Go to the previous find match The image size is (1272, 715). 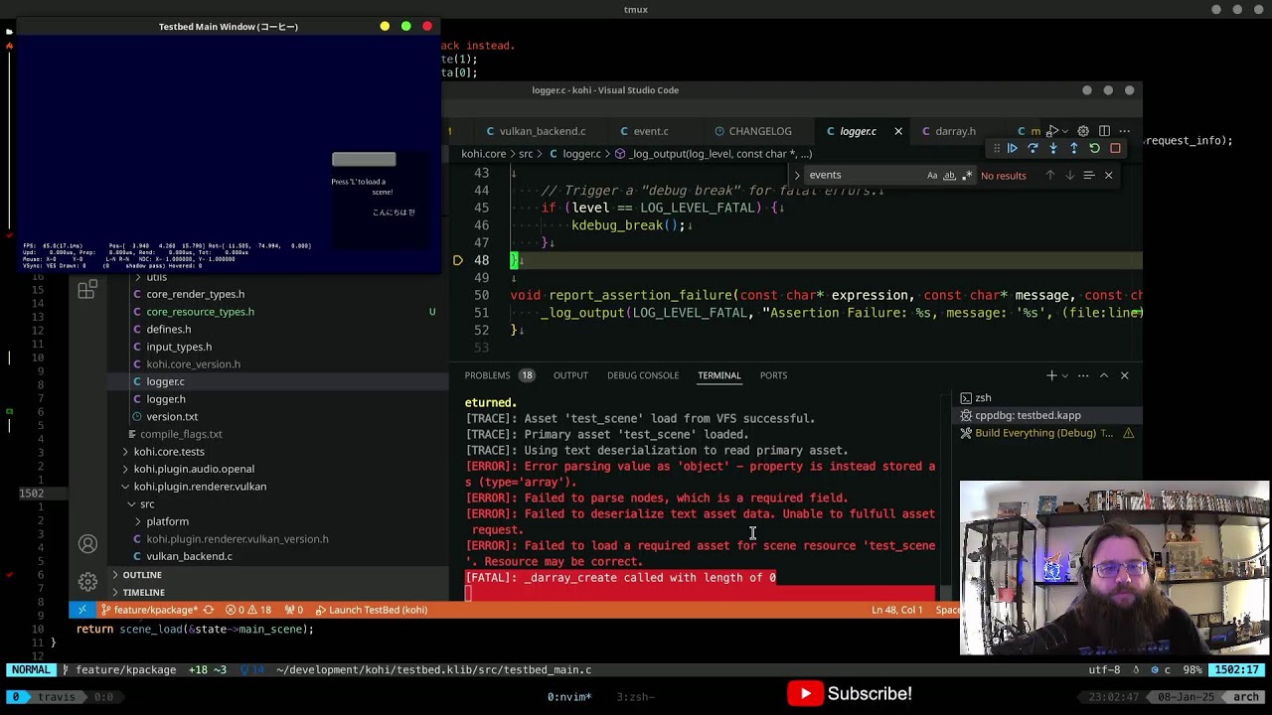[1049, 176]
